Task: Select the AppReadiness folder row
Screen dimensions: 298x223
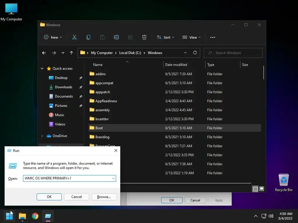Action: pos(175,101)
